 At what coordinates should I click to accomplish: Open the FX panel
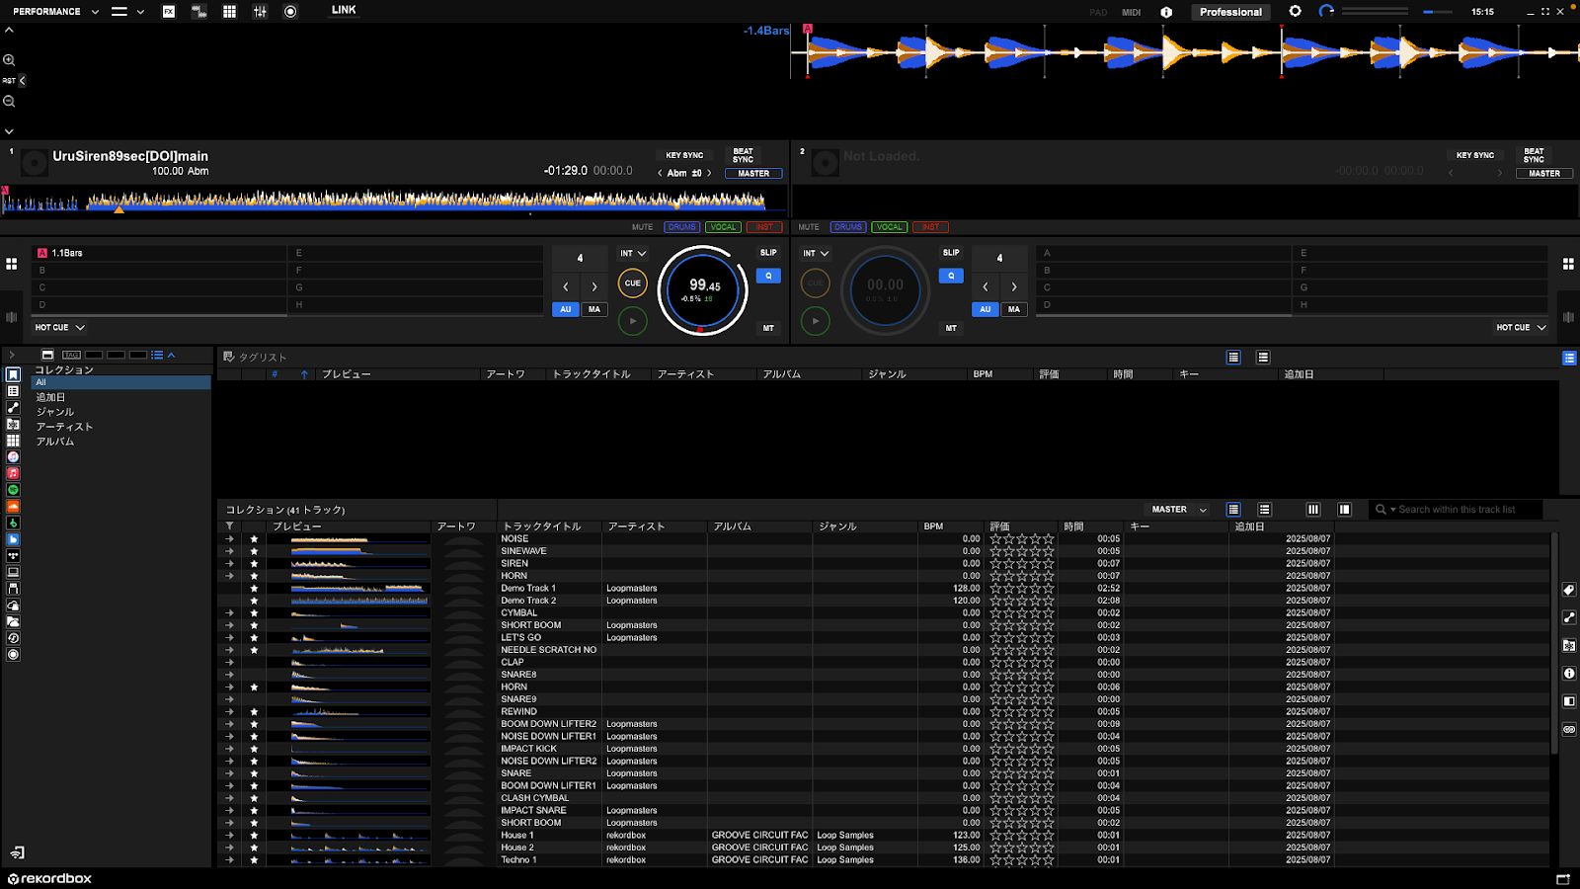click(x=169, y=12)
